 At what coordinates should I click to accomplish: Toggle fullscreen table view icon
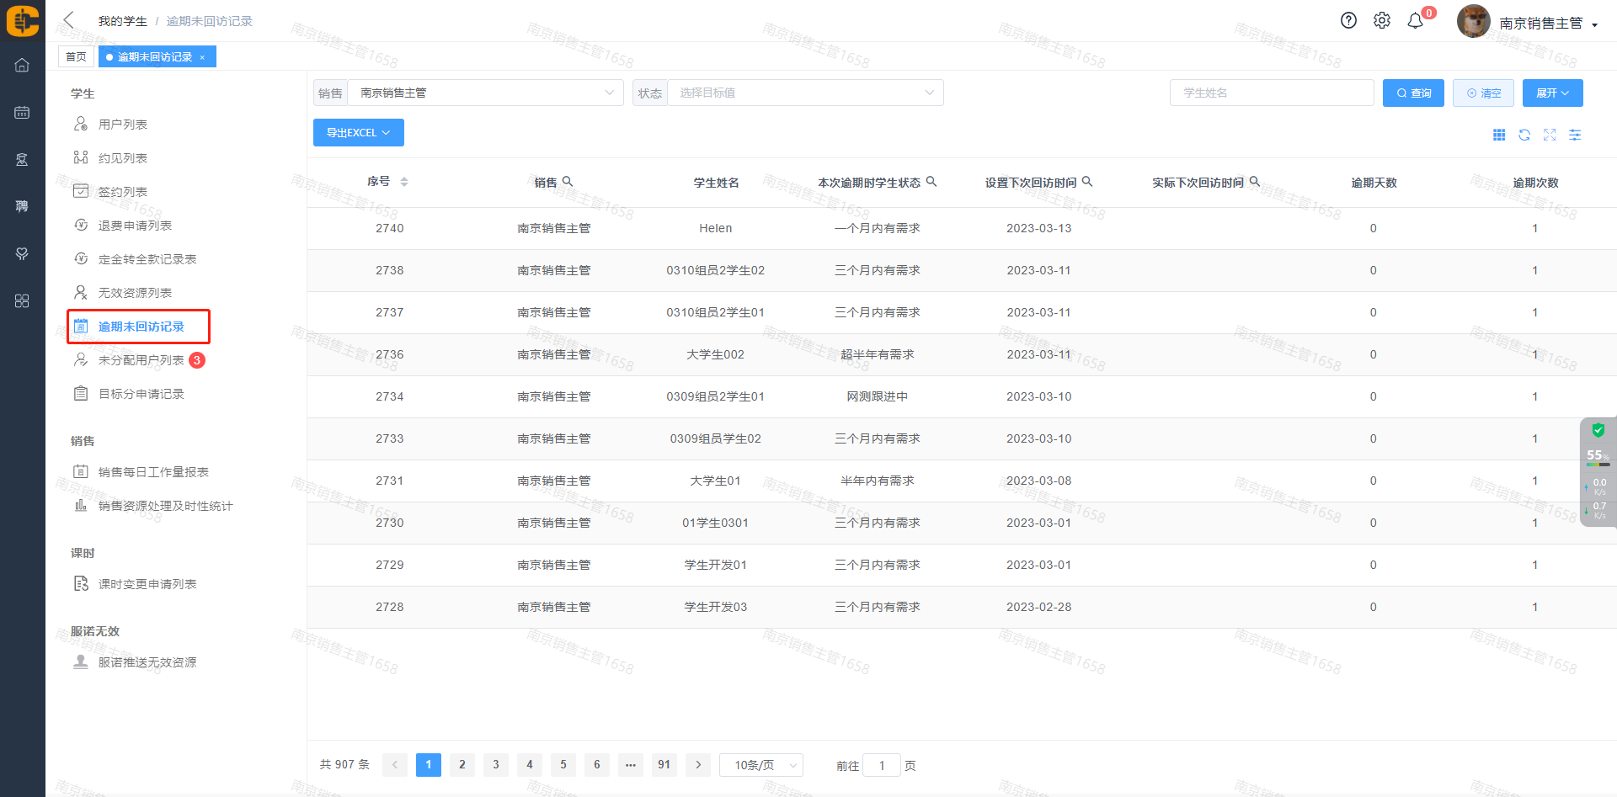tap(1550, 135)
